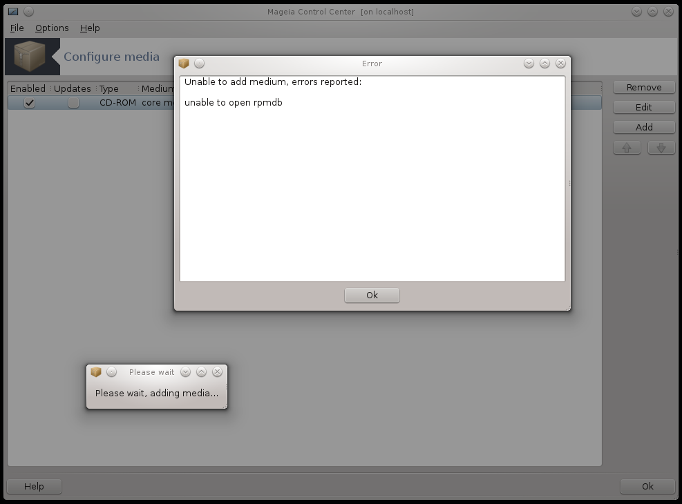This screenshot has height=504, width=682.
Task: Click the 'Configure media' heading
Action: pos(111,57)
